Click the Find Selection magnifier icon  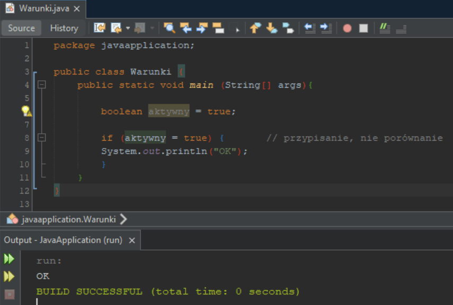point(169,28)
